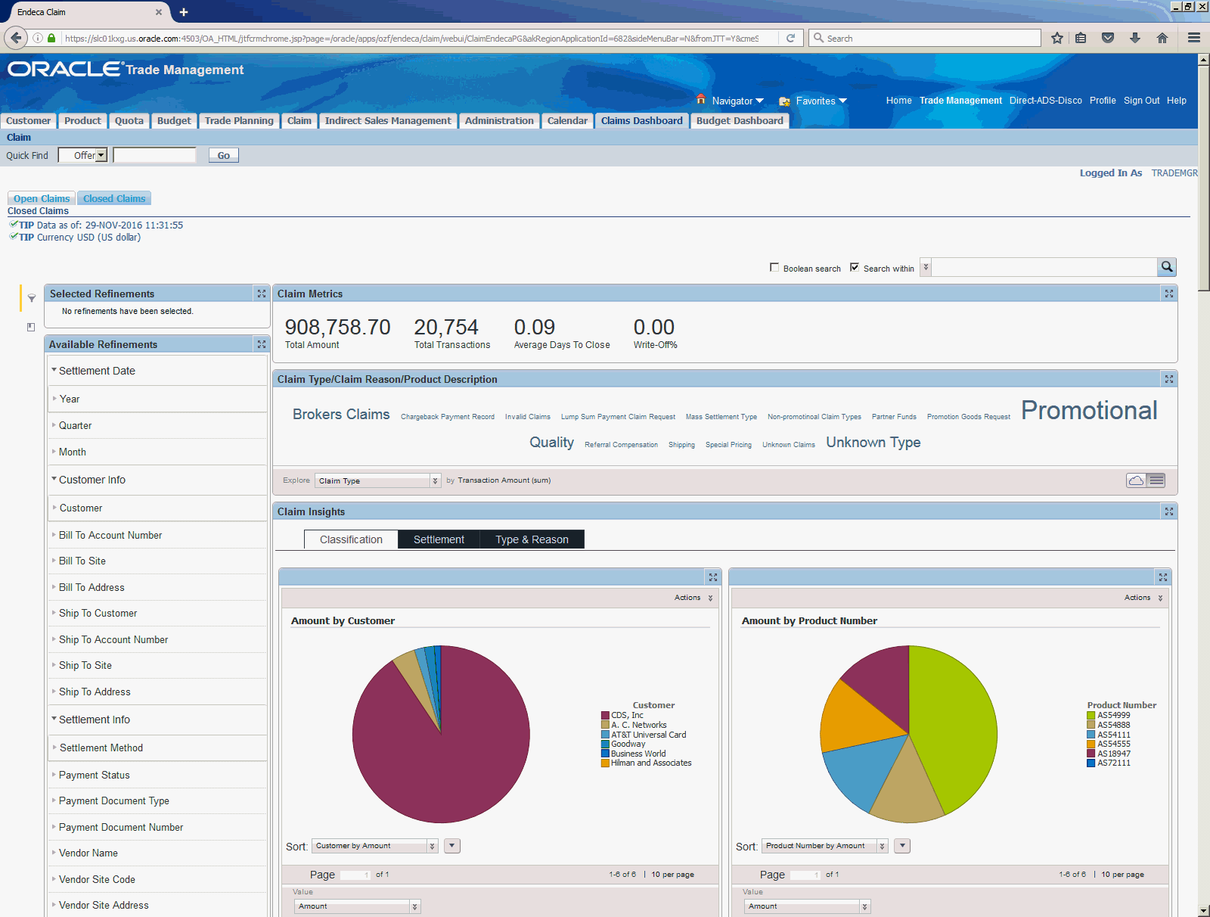Image resolution: width=1210 pixels, height=917 pixels.
Task: Click the Unknown Type tag
Action: point(873,443)
